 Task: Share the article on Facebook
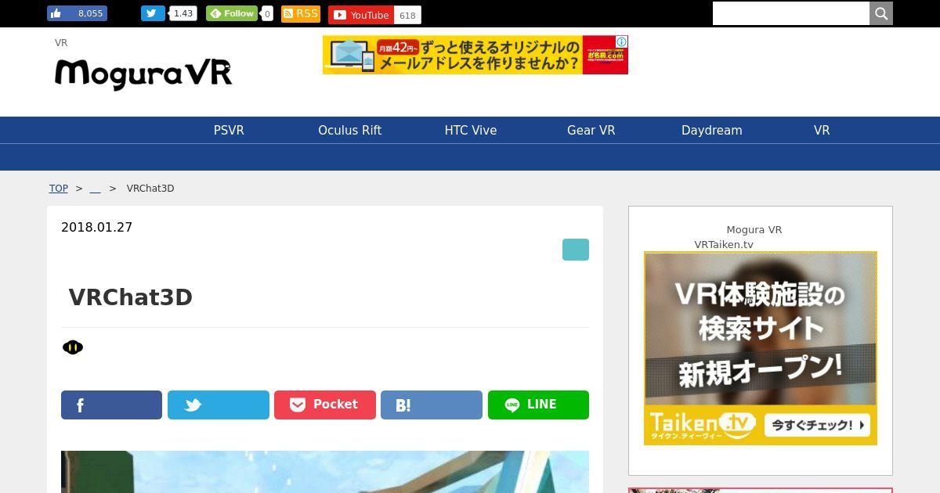tap(111, 405)
